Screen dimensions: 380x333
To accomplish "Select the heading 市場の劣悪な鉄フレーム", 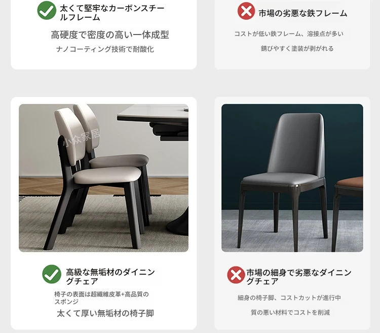I will coord(303,13).
